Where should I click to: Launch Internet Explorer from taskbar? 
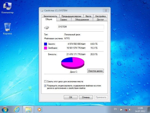pyautogui.click(x=17, y=109)
